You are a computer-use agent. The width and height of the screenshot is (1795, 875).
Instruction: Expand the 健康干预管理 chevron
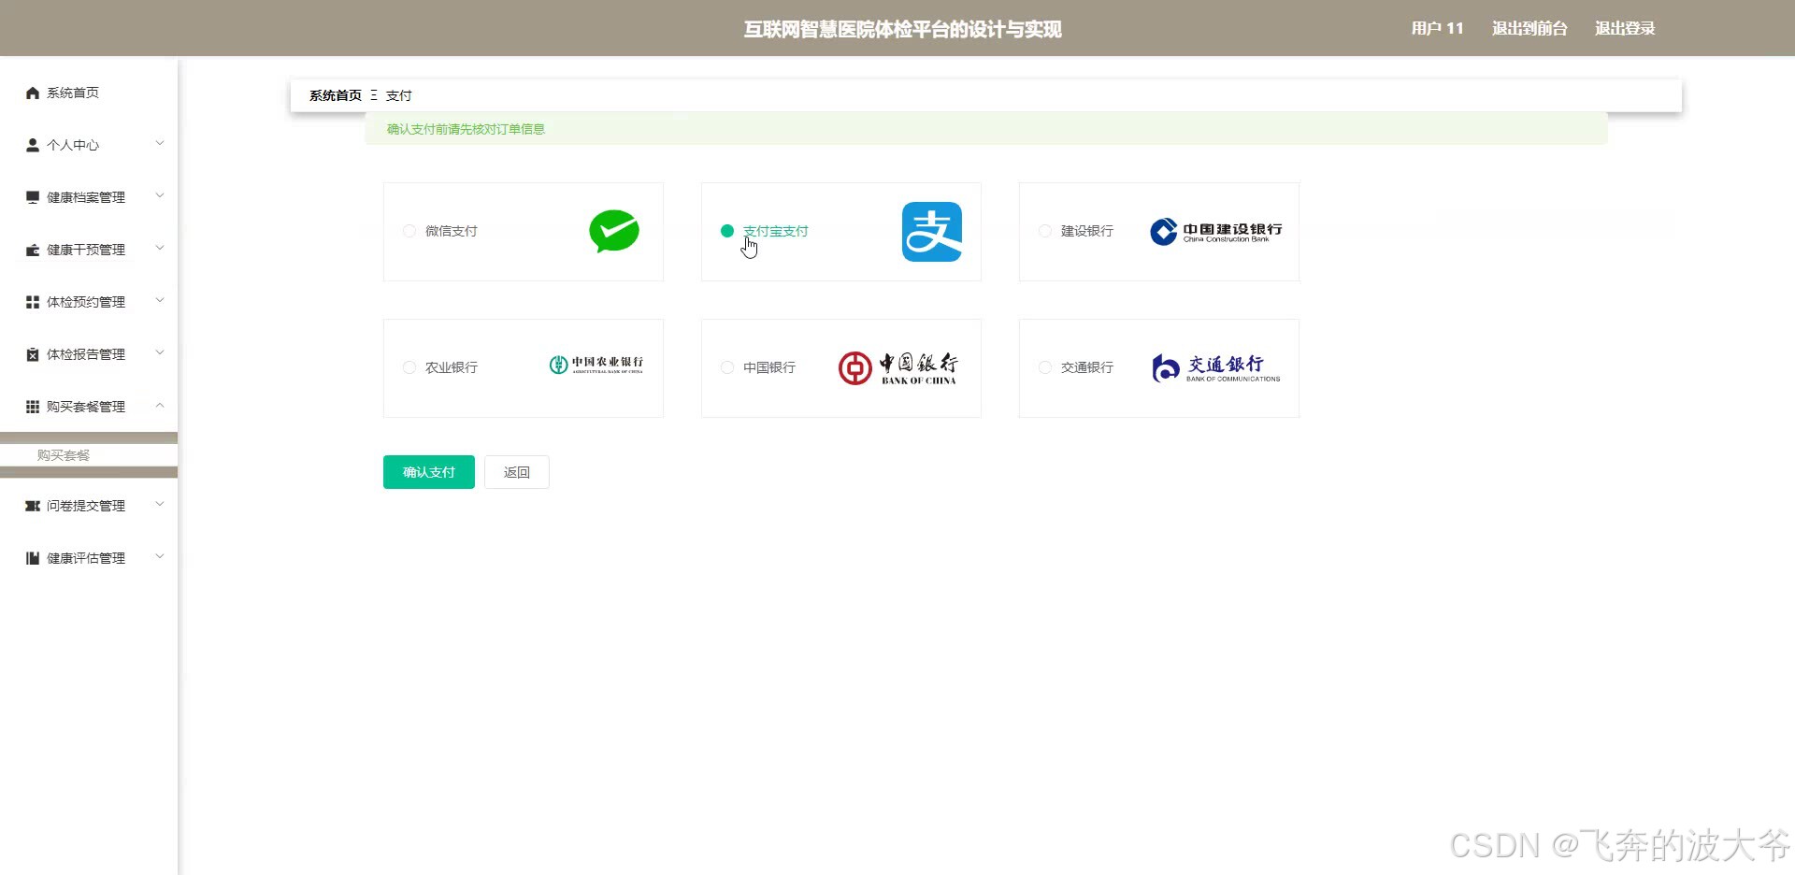[160, 248]
